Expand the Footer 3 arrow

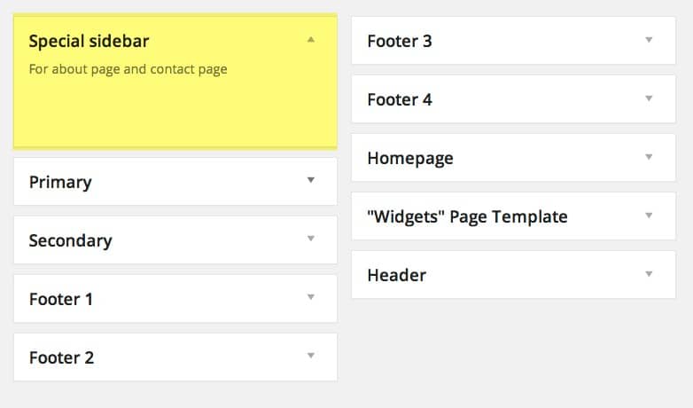tap(649, 40)
